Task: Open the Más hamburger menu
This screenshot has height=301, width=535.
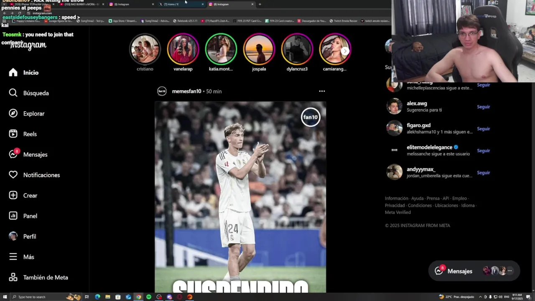Action: pos(13,257)
